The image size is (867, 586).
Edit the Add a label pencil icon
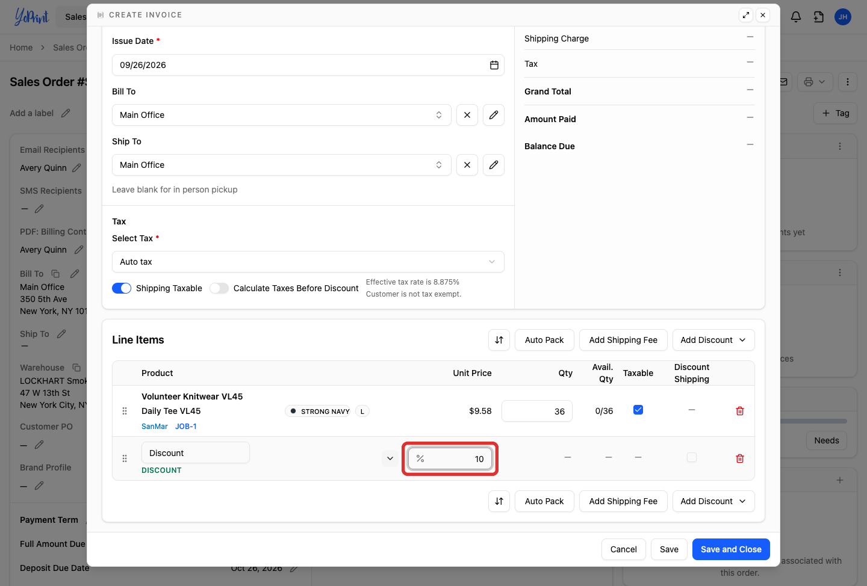point(66,113)
